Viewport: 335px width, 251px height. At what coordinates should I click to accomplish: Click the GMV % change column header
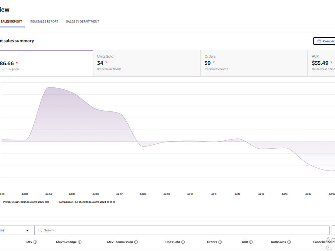(x=66, y=242)
